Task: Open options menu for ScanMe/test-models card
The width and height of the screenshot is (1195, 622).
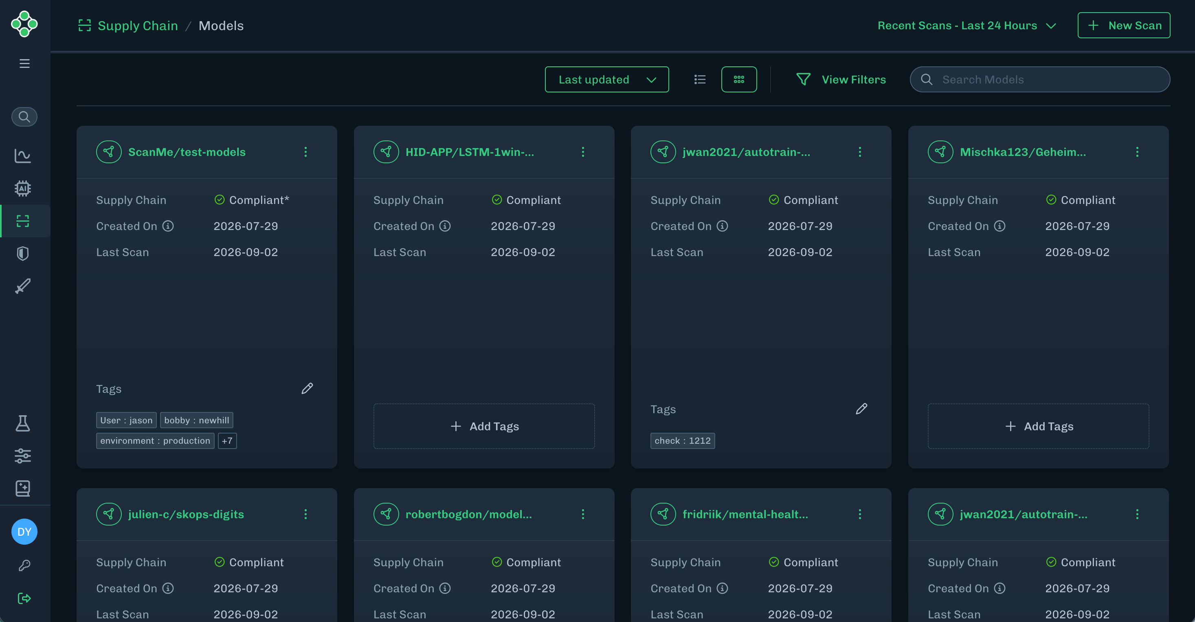Action: tap(306, 152)
